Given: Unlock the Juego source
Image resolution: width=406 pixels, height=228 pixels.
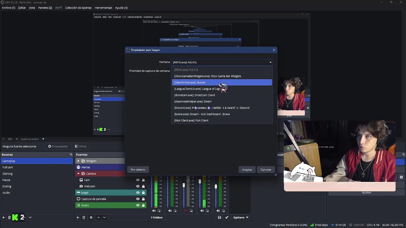Looking at the screenshot, I should (x=143, y=193).
